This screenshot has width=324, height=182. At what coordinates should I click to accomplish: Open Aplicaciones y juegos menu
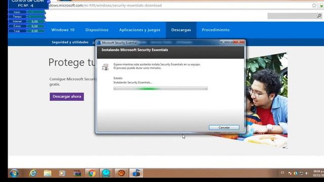[x=140, y=30]
